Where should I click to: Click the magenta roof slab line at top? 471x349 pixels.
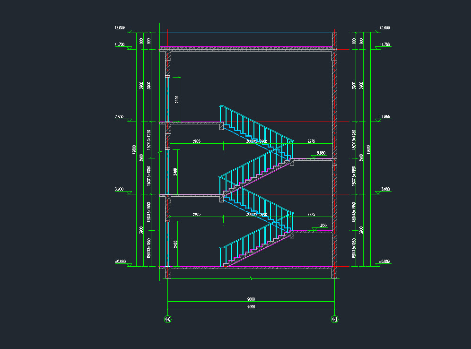[246, 47]
